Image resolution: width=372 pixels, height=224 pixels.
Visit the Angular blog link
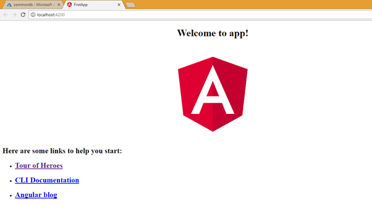tap(36, 195)
